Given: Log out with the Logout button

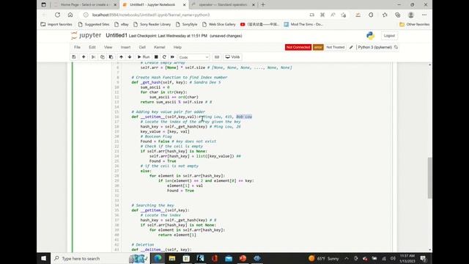Looking at the screenshot, I should click(x=389, y=36).
